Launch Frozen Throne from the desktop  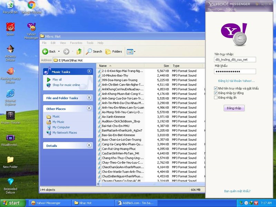coord(10,118)
